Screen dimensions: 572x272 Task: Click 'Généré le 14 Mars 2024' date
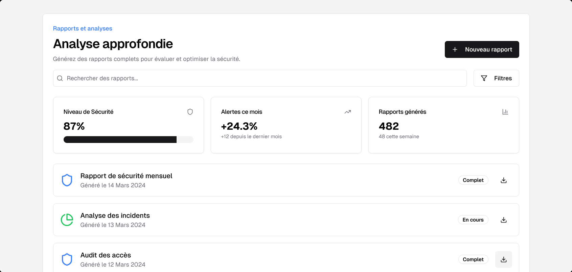pyautogui.click(x=113, y=185)
